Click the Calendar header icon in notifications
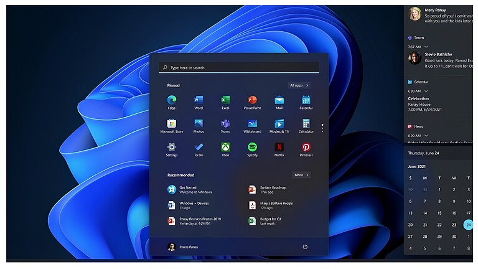This screenshot has width=478, height=269. tap(410, 82)
